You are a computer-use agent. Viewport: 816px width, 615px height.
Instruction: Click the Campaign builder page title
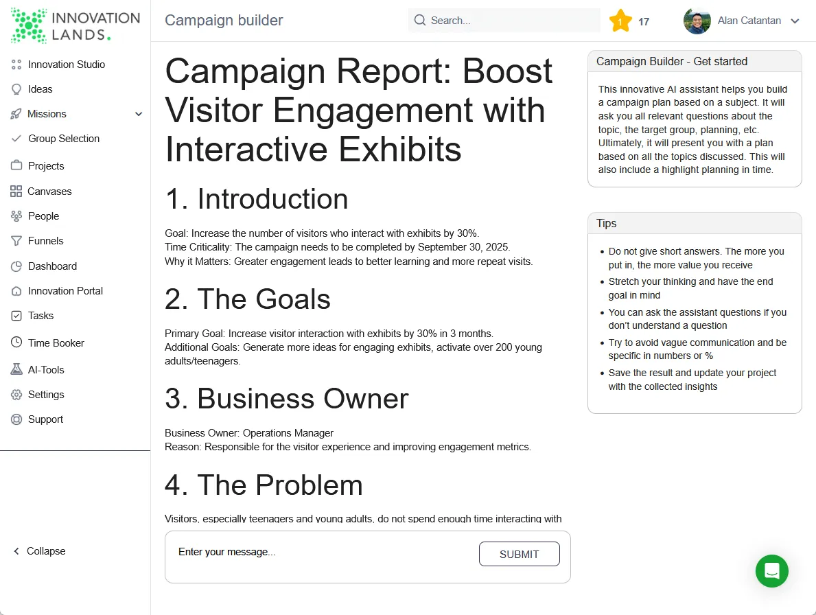point(224,21)
